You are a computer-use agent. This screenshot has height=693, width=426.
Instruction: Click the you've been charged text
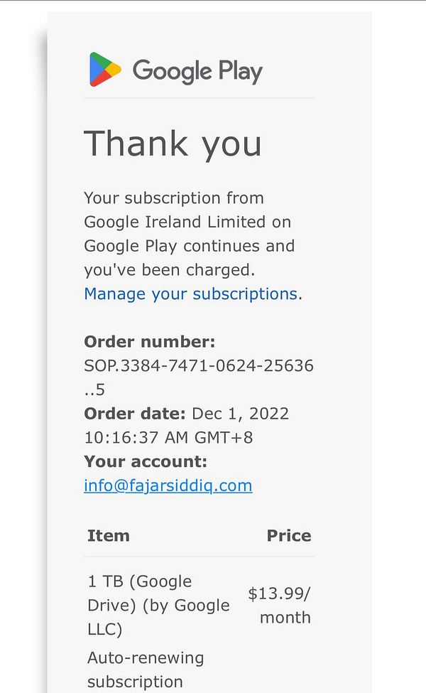coord(170,270)
